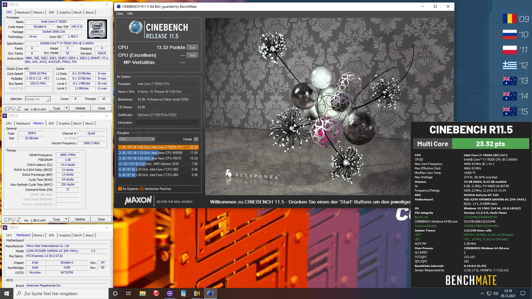Open About tab in Memory CPU-Z window

(x=89, y=123)
